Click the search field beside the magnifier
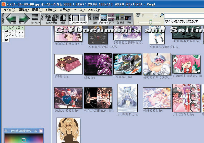Screen dimensions: 204x143 tap(184, 16)
